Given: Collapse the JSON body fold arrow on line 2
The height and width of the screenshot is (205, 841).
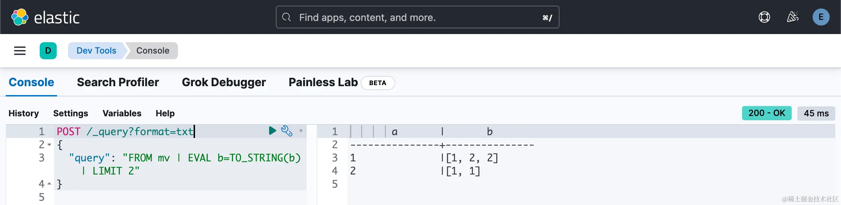Looking at the screenshot, I should (49, 145).
